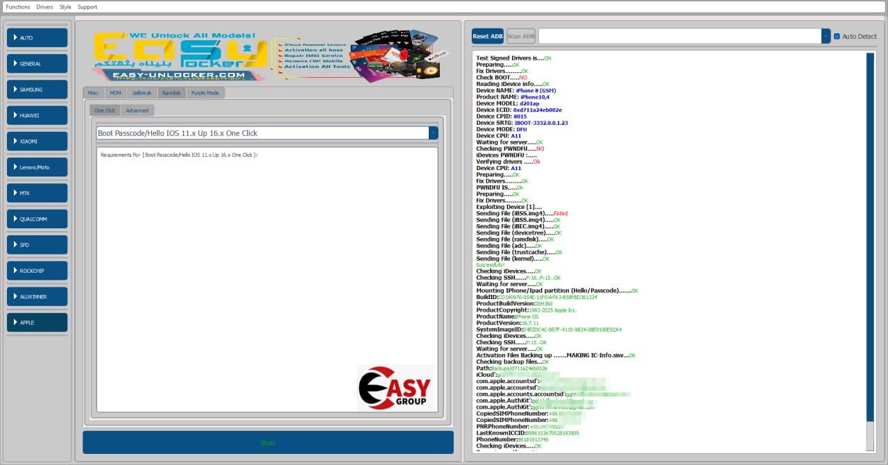The image size is (888, 465).
Task: Click the iBSS.img4 line marked Failed
Action: [522, 214]
